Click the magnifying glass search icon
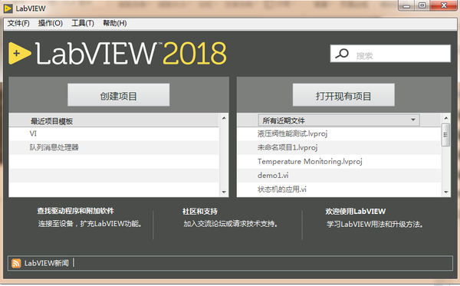 [342, 54]
